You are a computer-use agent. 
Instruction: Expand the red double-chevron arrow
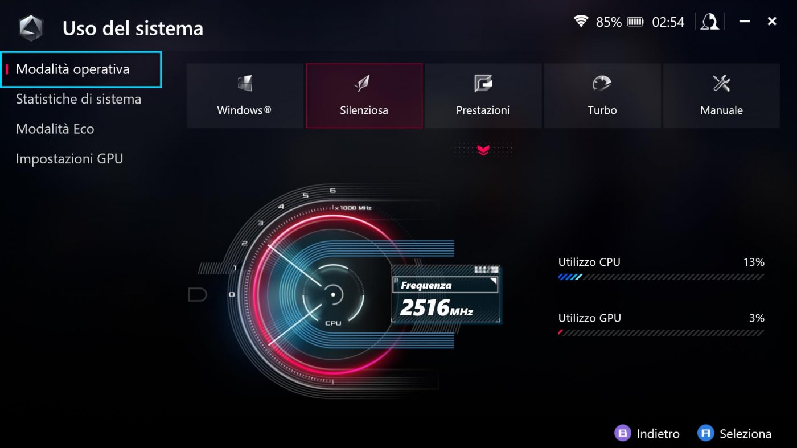tap(483, 150)
